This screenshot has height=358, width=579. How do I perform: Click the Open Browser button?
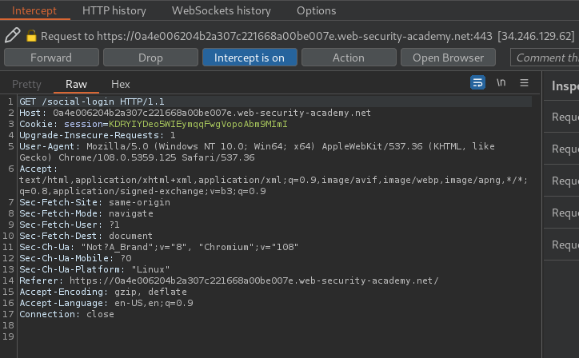click(x=448, y=58)
